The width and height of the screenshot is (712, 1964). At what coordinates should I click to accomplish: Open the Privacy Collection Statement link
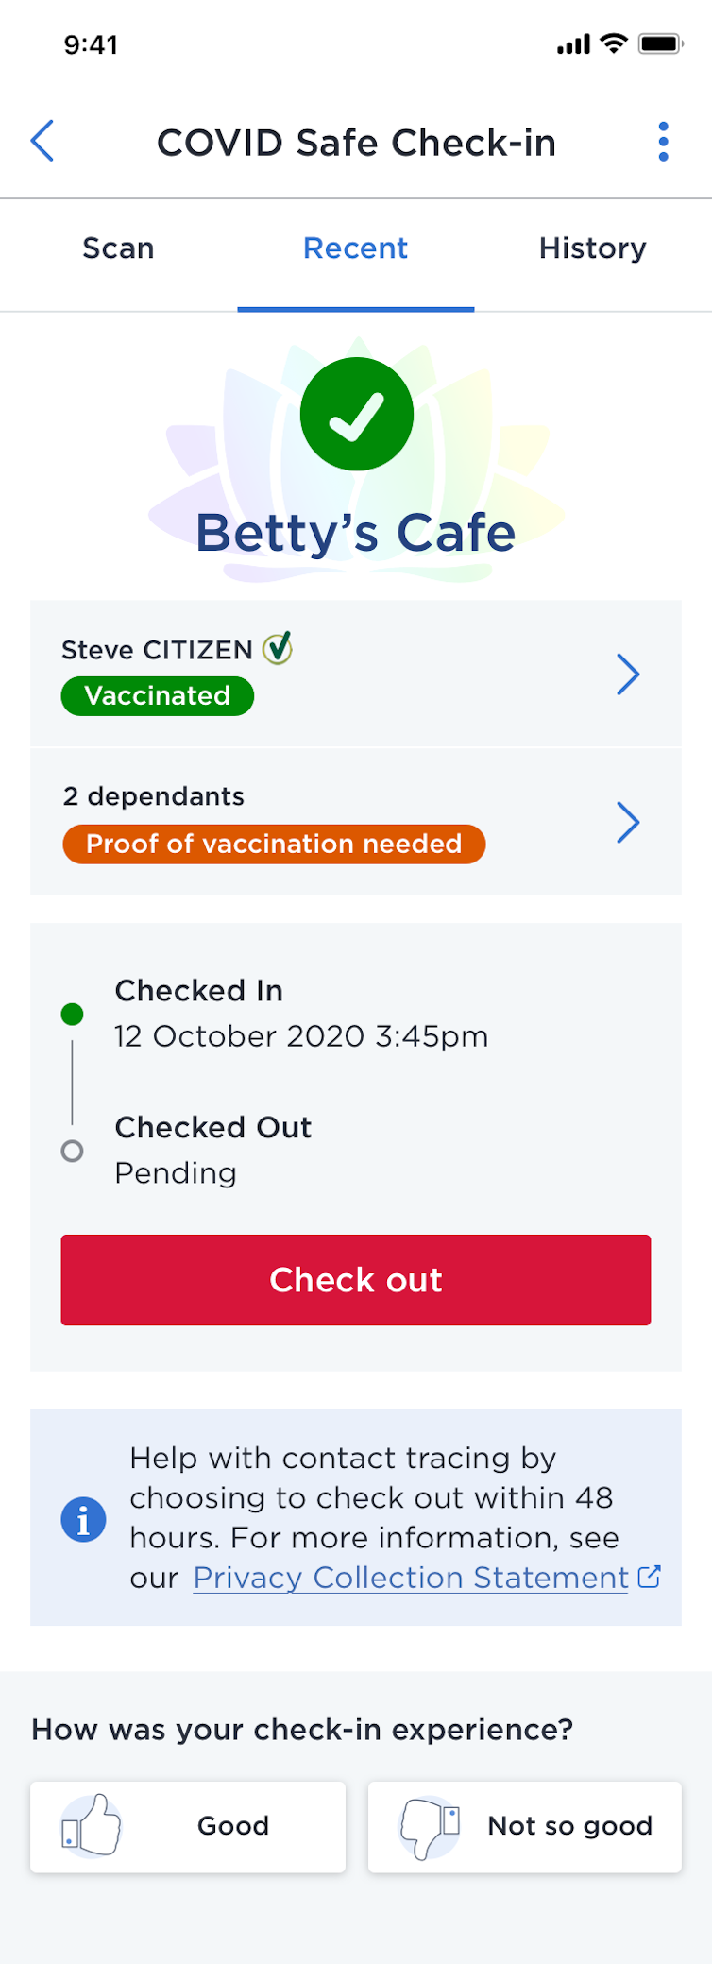point(411,1578)
